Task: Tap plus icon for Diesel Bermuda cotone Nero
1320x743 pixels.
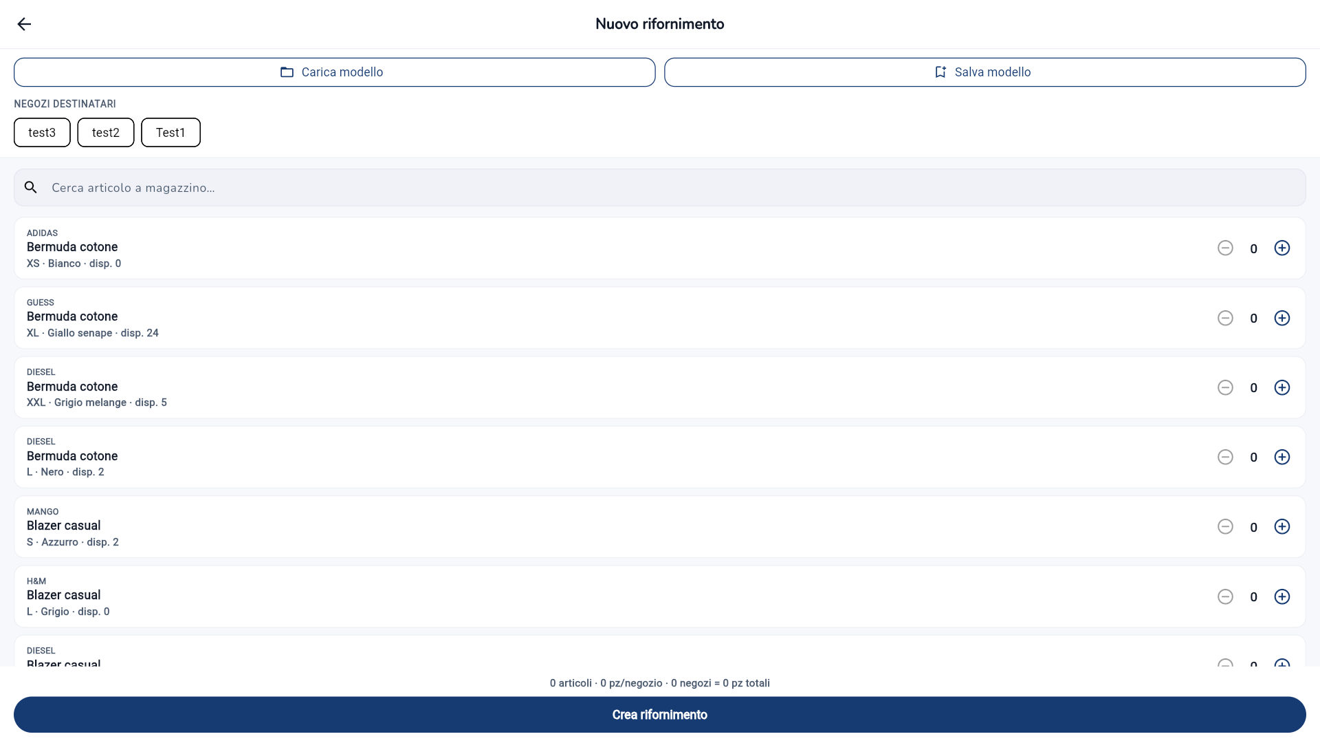Action: (1281, 457)
